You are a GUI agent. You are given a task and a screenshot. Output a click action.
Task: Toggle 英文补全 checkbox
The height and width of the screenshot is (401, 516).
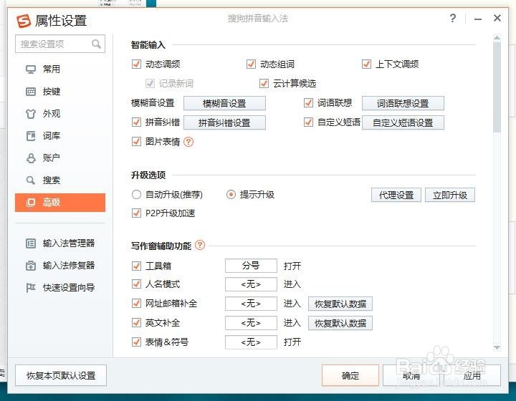136,323
